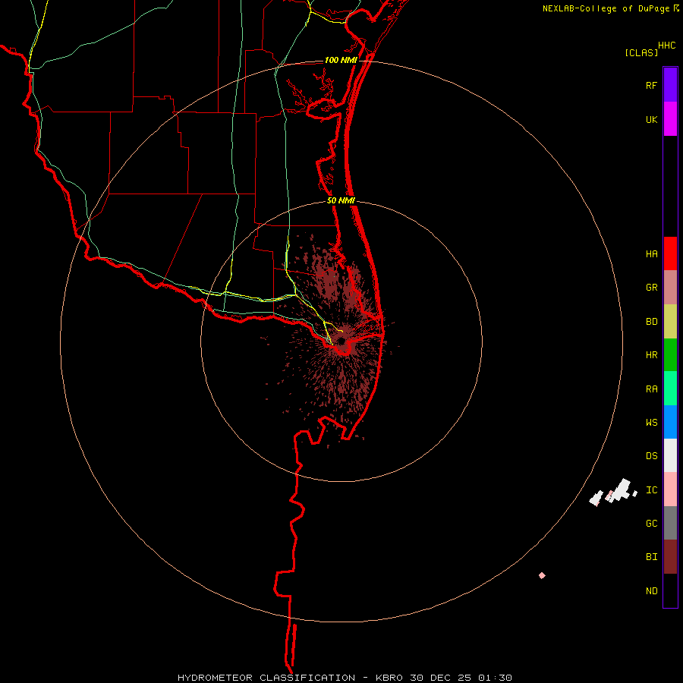The image size is (683, 683).
Task: Click the BI brown legend color swatch
Action: click(670, 557)
